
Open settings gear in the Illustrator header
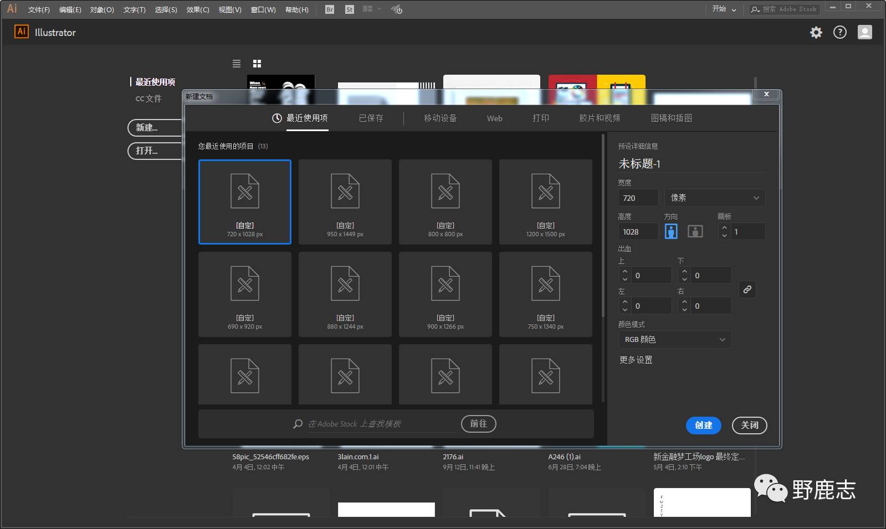(816, 33)
